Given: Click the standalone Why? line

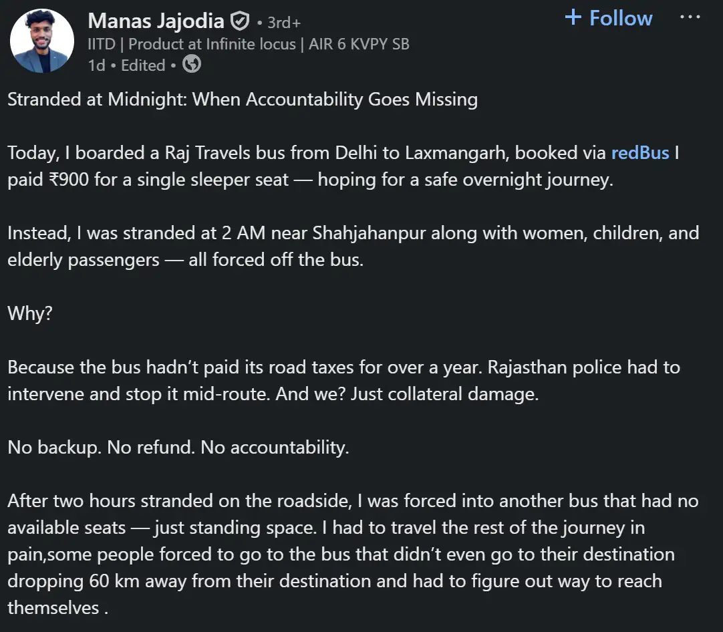Looking at the screenshot, I should [29, 313].
